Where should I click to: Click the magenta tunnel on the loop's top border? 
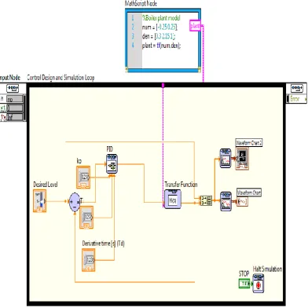(163, 86)
